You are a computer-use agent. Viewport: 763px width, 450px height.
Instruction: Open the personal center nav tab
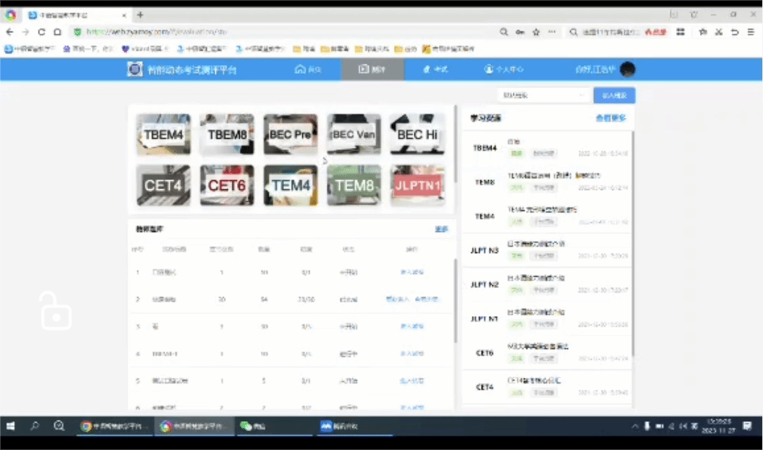tap(504, 69)
